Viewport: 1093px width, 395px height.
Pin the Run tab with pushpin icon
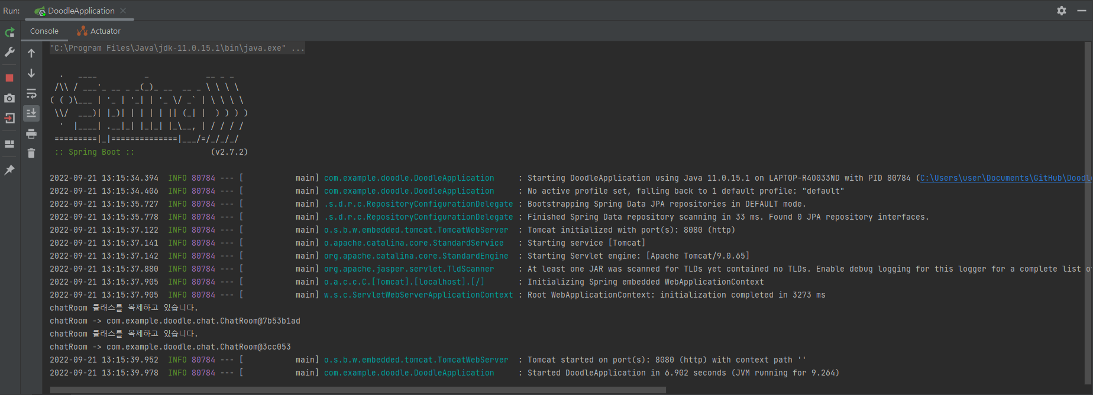(x=9, y=170)
